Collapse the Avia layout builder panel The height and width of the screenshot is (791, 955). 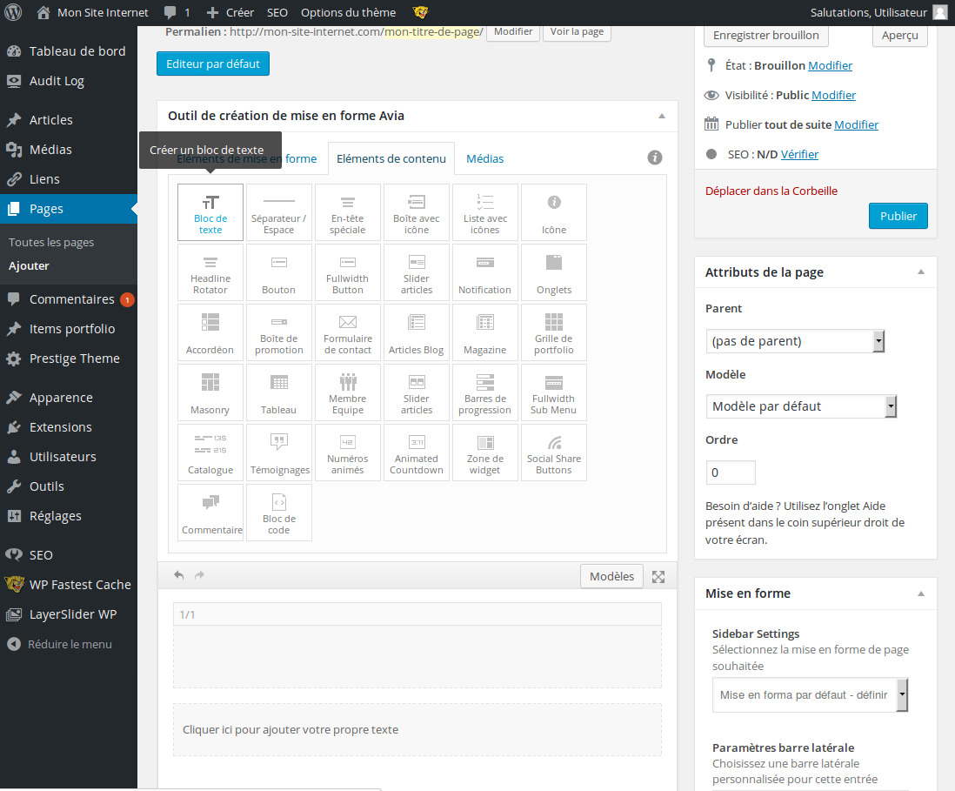(x=661, y=116)
